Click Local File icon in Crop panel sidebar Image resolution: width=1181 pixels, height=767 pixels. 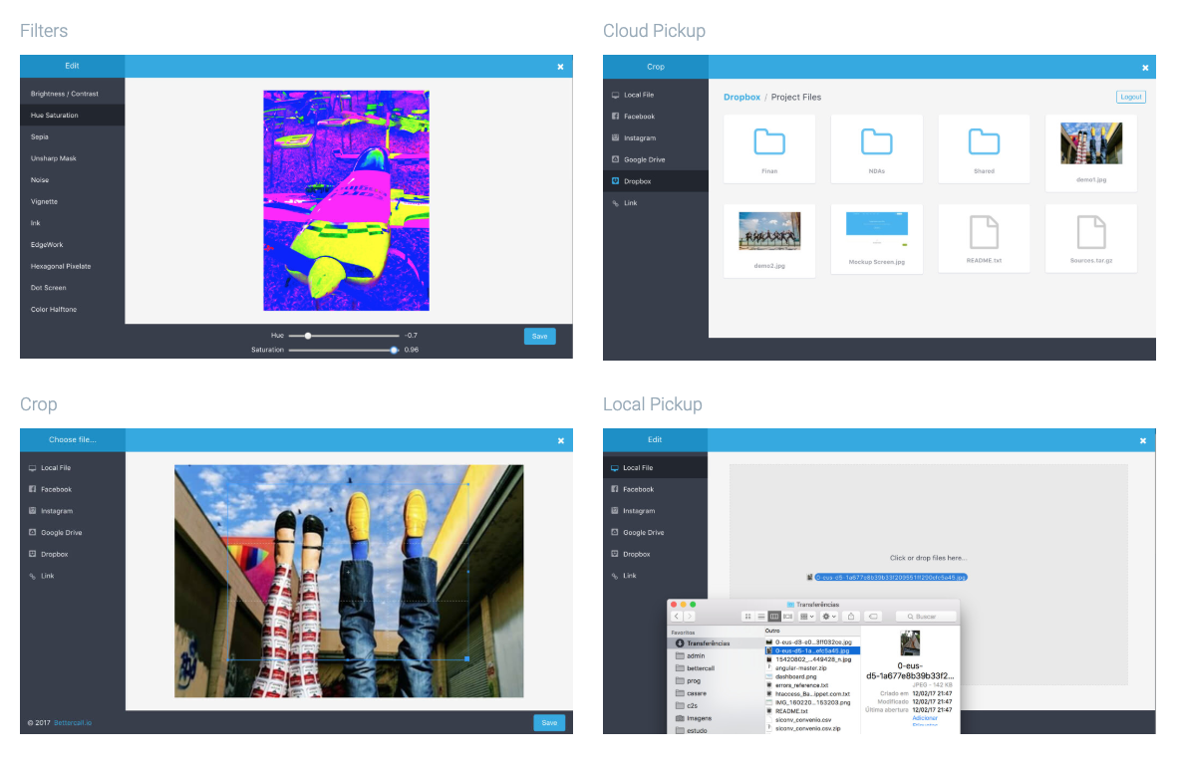coord(32,468)
